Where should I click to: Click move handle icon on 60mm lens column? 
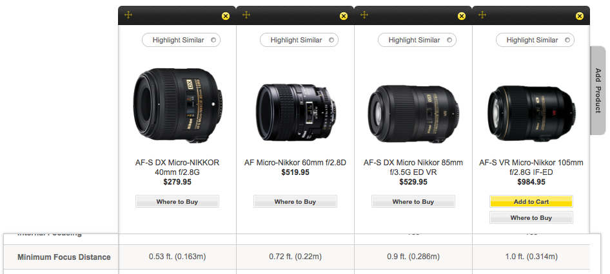click(246, 15)
